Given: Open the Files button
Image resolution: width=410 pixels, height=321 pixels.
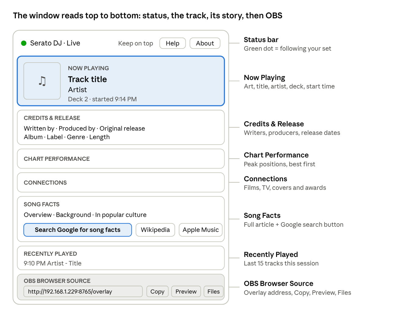Looking at the screenshot, I should click(214, 291).
